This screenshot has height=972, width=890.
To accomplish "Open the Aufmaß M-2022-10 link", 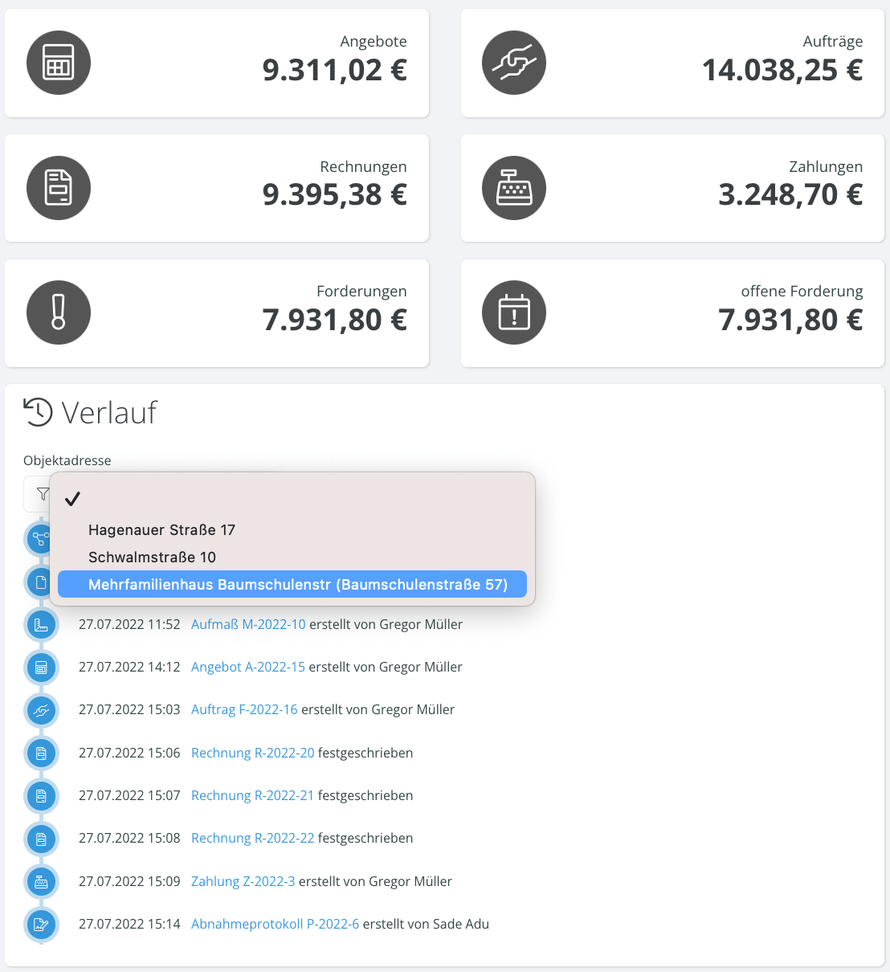I will [248, 624].
